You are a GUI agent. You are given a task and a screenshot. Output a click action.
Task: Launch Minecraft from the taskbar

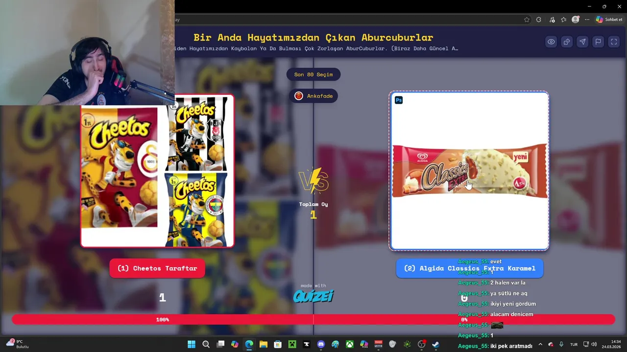coord(292,344)
